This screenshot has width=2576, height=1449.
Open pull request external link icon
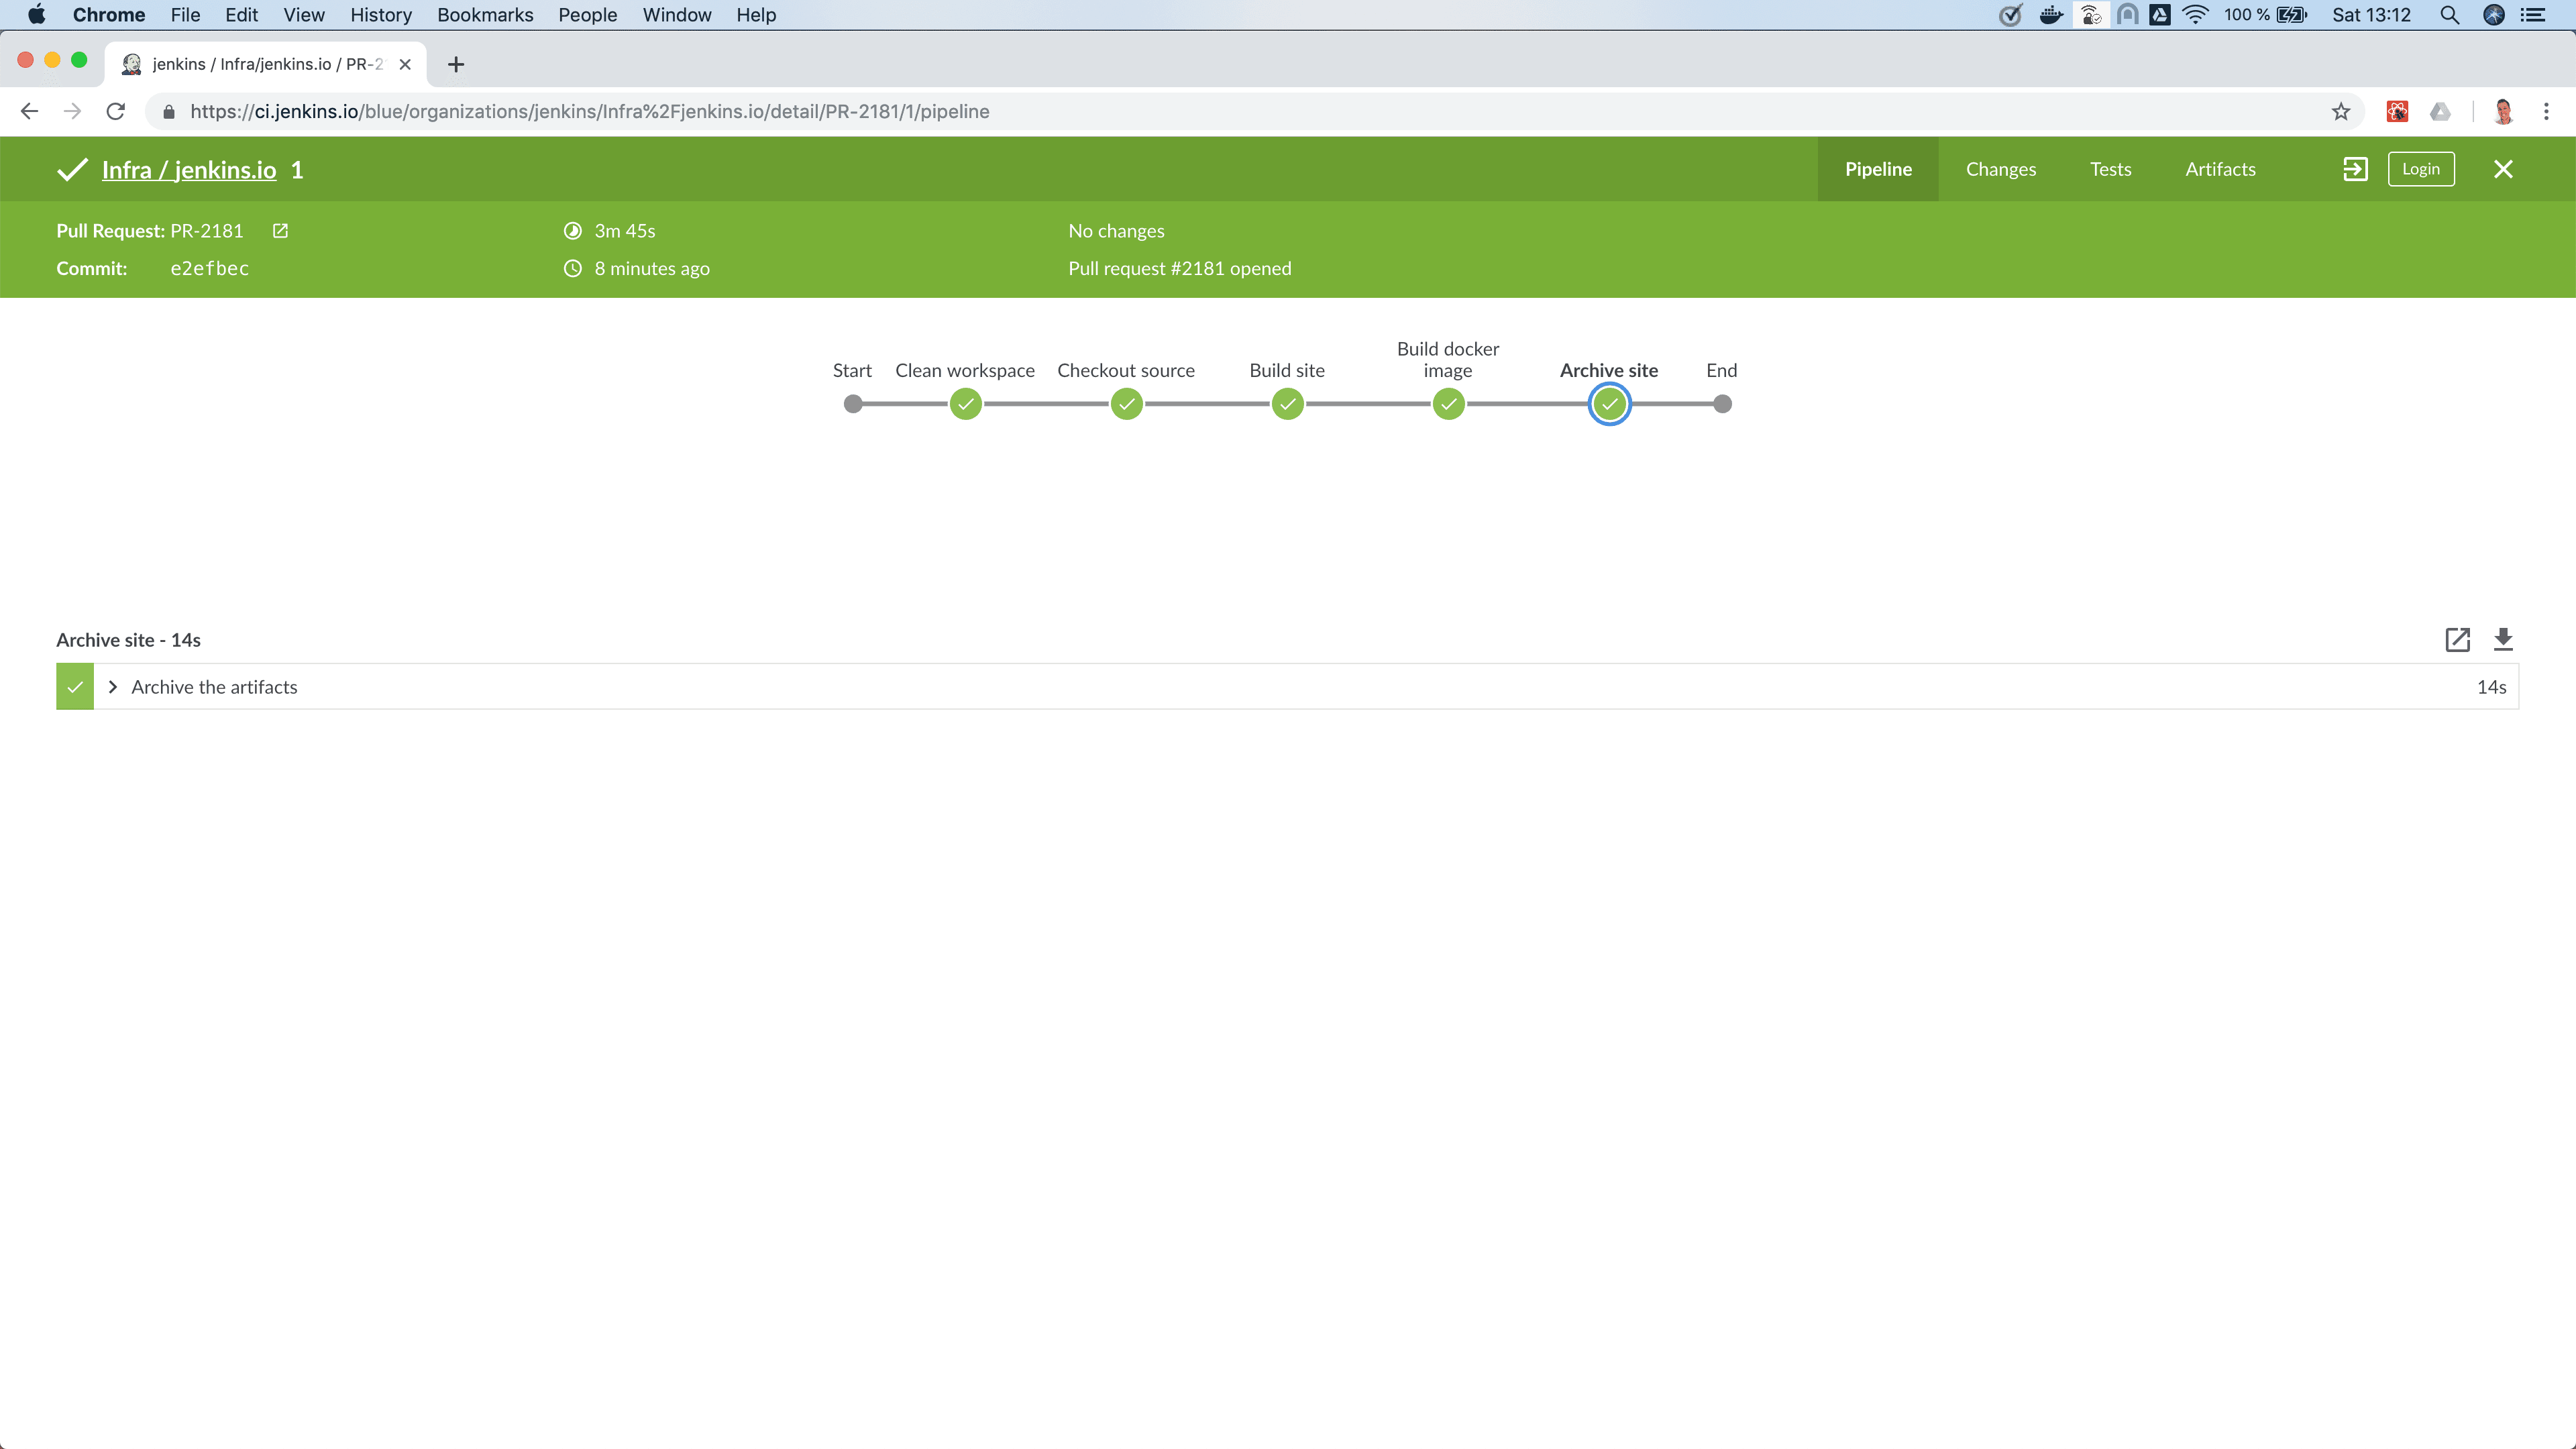pyautogui.click(x=280, y=231)
